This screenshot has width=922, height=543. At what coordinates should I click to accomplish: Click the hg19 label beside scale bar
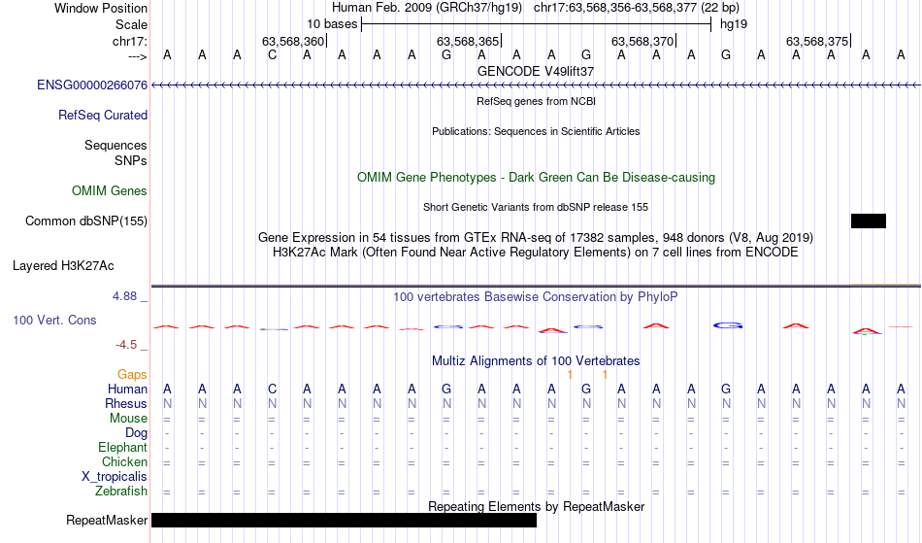734,24
